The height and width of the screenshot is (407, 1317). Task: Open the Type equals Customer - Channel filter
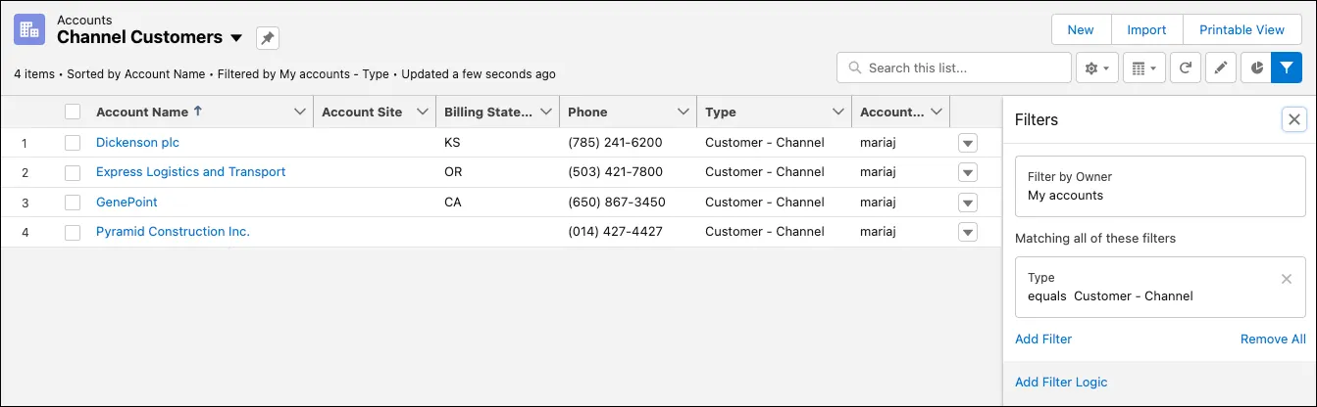pyautogui.click(x=1160, y=287)
